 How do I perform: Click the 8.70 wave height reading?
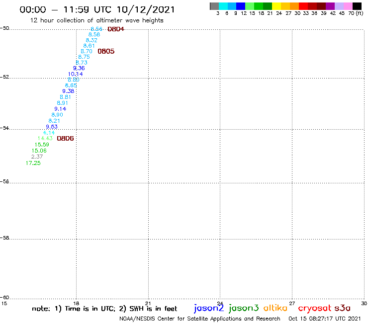pos(87,51)
